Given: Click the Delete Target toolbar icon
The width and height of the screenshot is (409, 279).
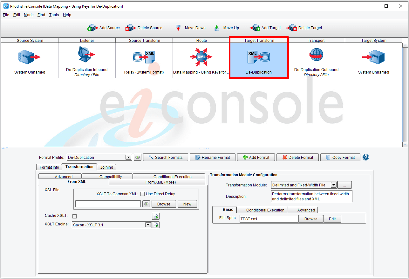Looking at the screenshot, I should 292,28.
